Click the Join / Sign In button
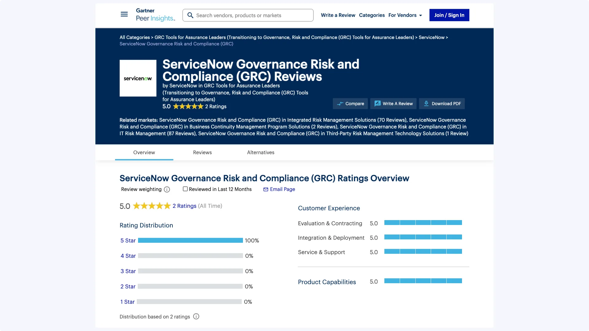 click(449, 15)
